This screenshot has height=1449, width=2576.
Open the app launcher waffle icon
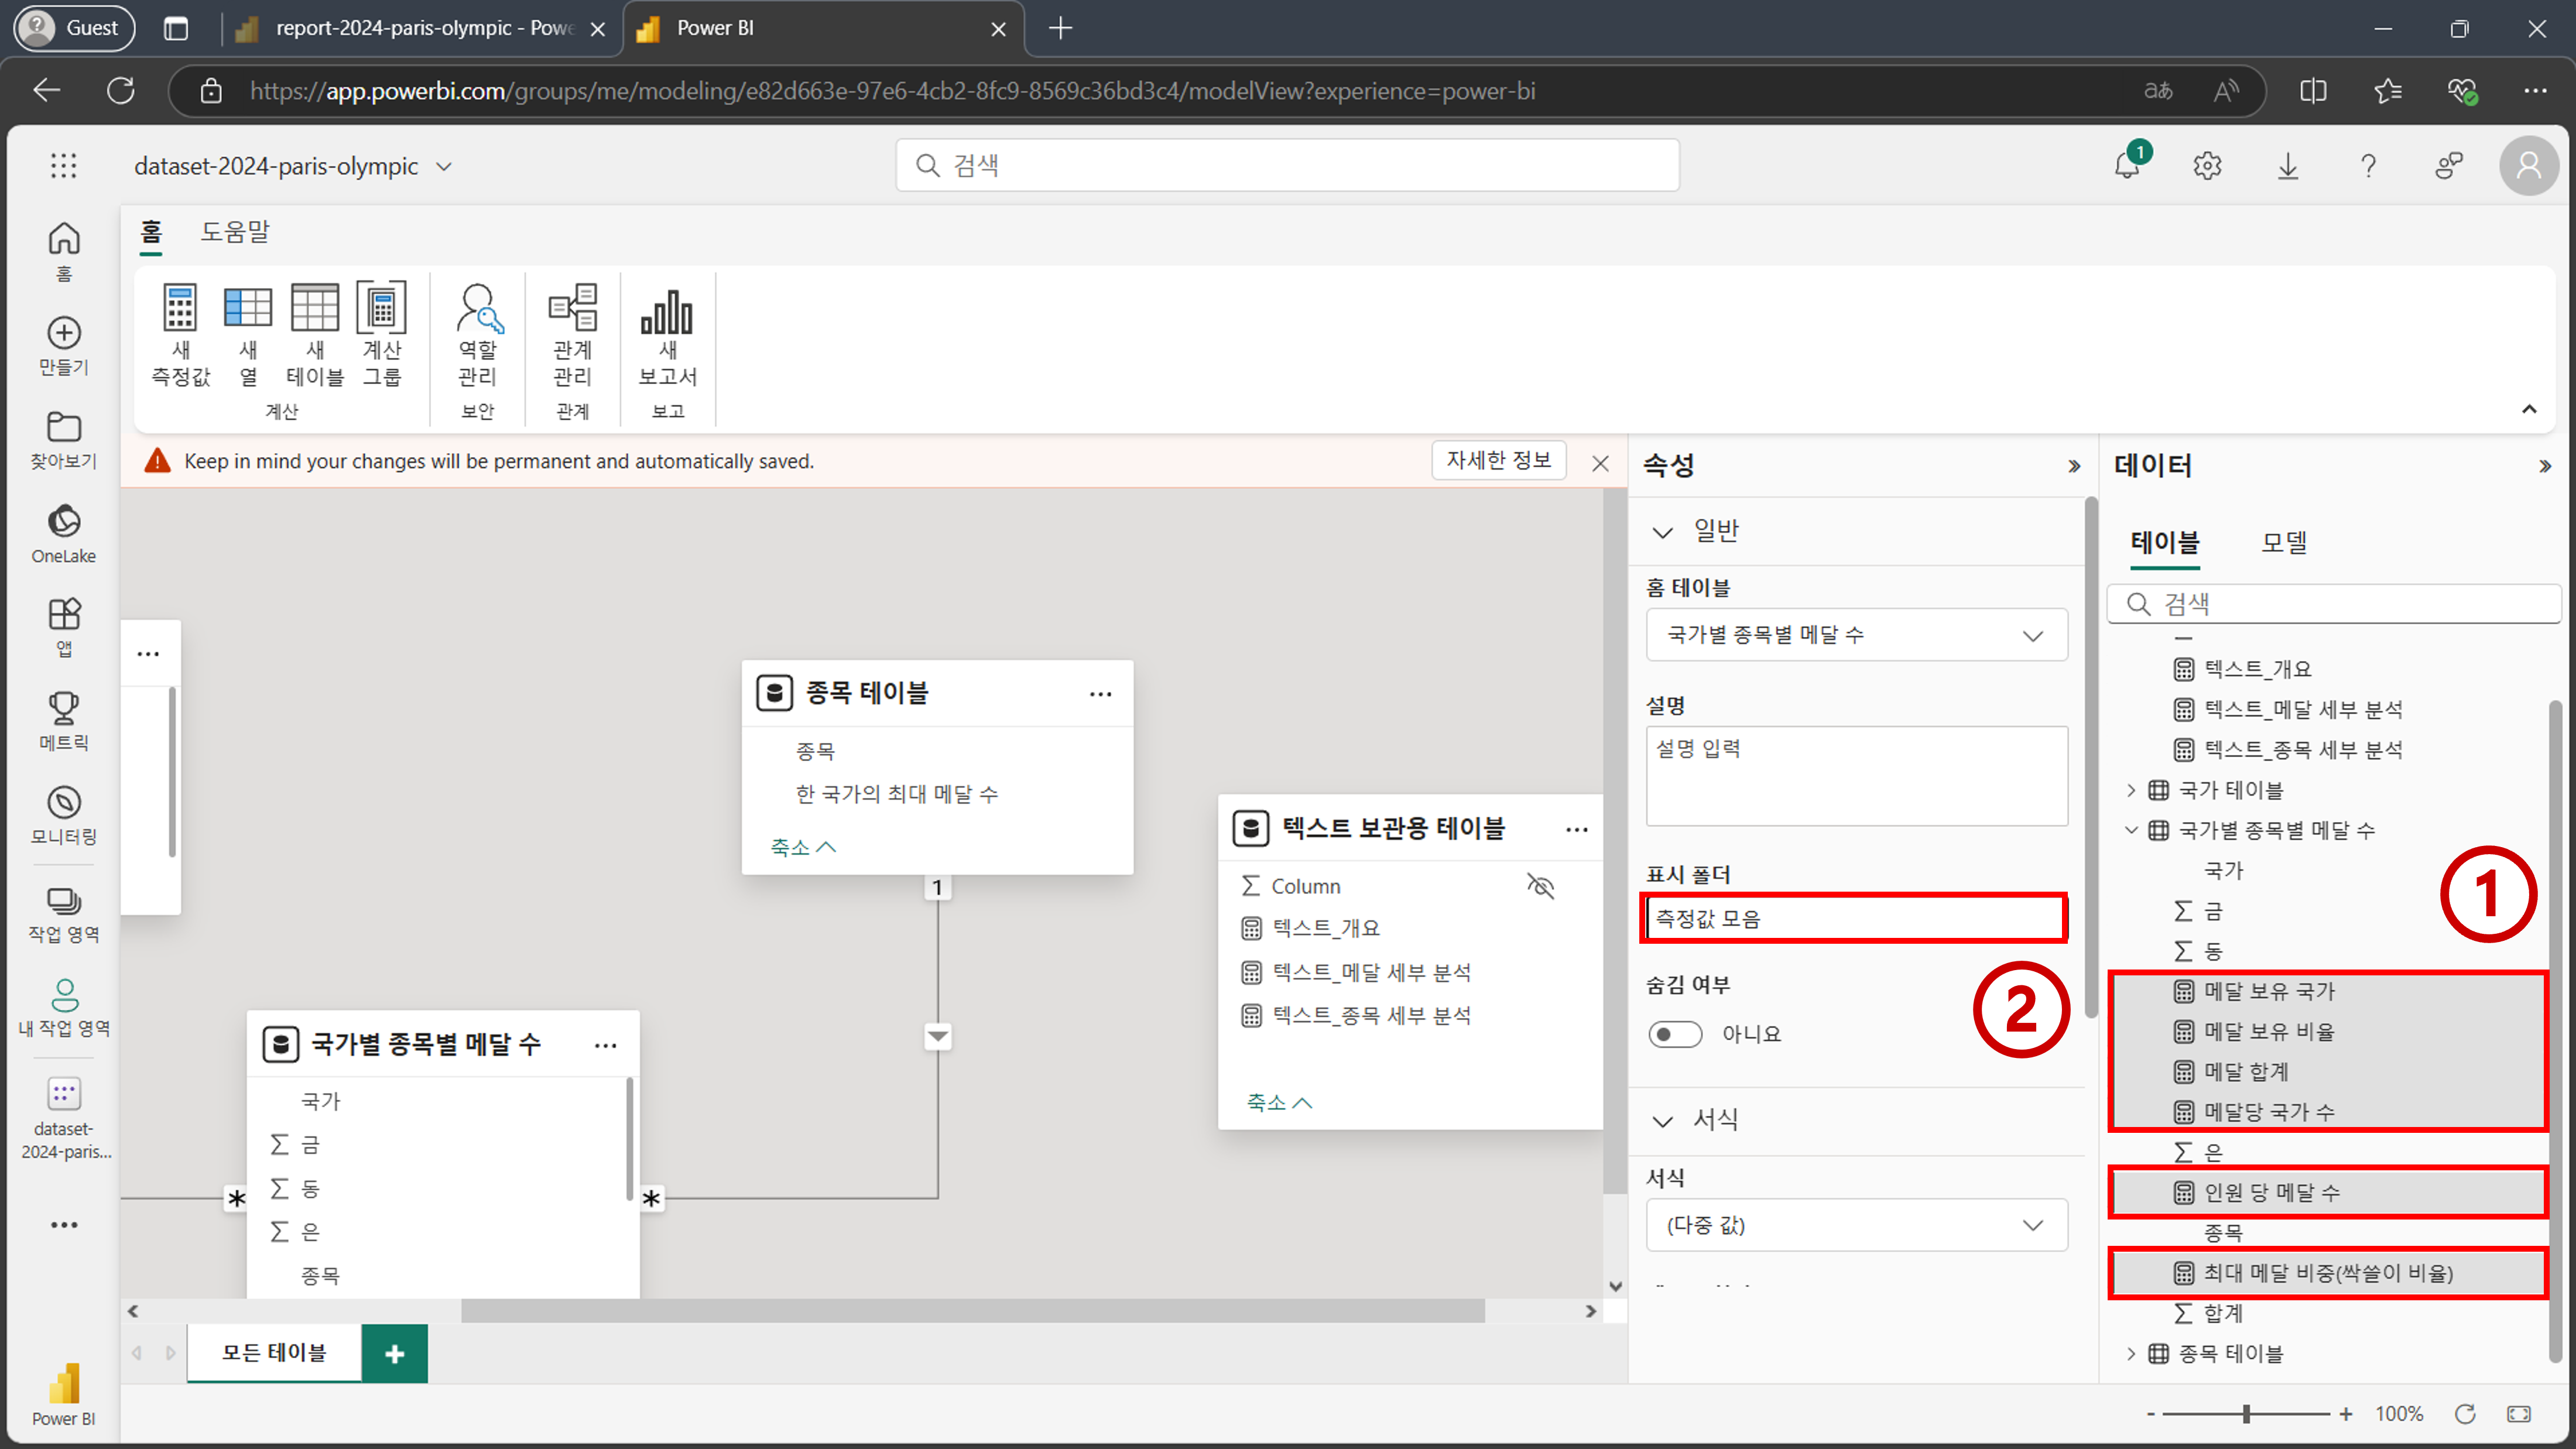point(64,166)
